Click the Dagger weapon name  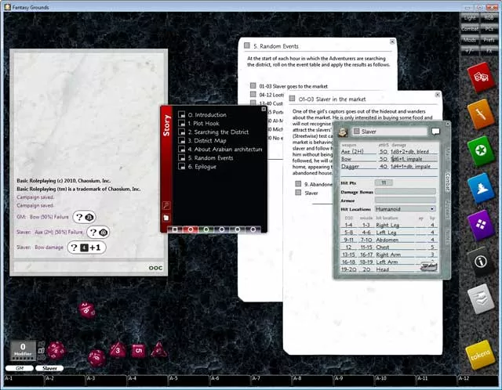(350, 166)
